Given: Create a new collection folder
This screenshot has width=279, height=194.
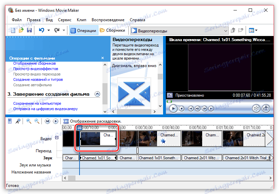Looking at the screenshot, I should (241, 30).
